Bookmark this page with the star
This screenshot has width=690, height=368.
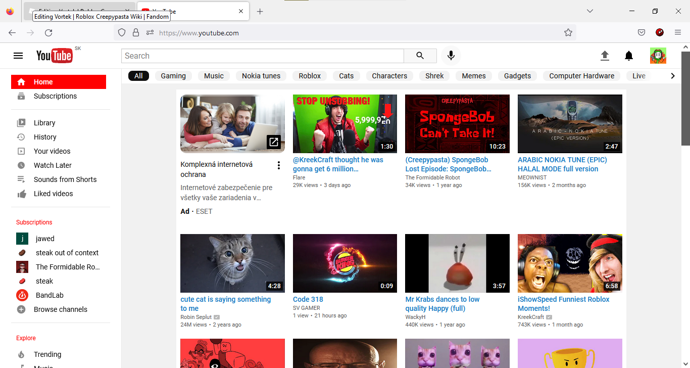[x=568, y=33]
